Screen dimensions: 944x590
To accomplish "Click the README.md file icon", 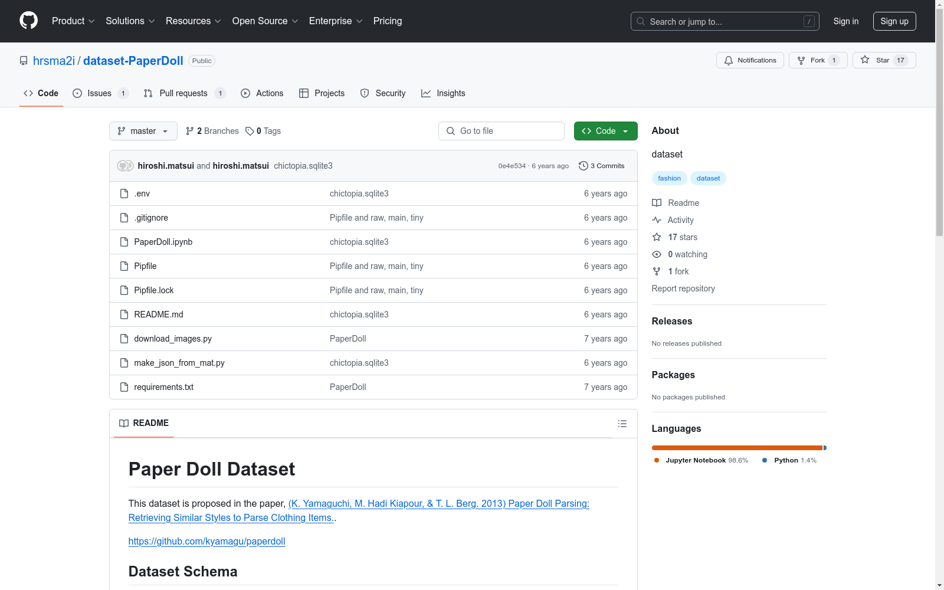I will (x=124, y=314).
